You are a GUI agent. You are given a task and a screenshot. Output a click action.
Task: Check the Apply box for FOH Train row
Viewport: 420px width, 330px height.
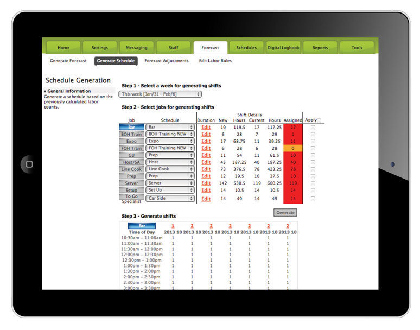(x=313, y=148)
